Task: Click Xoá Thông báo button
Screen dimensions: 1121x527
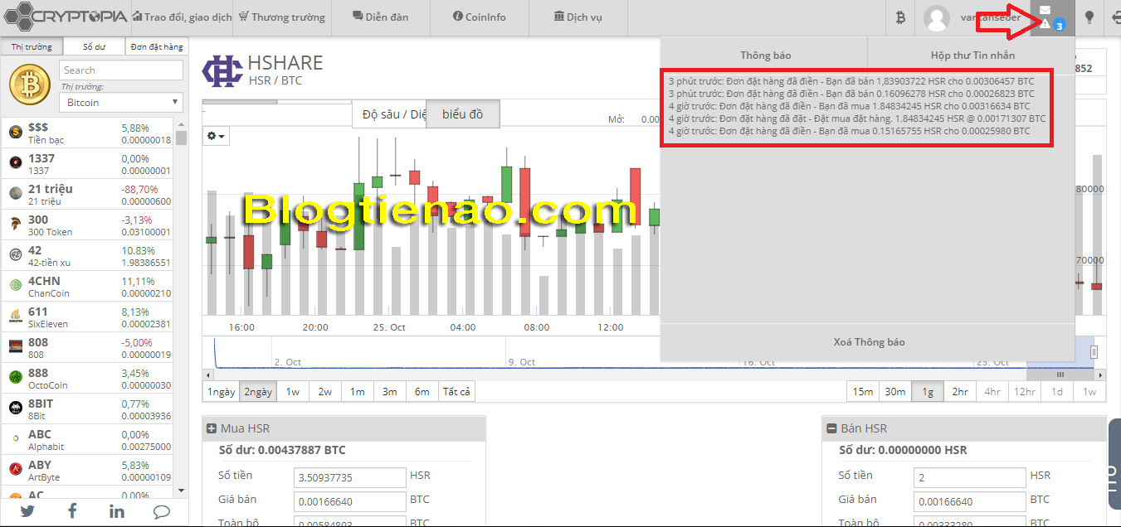Action: coord(869,342)
